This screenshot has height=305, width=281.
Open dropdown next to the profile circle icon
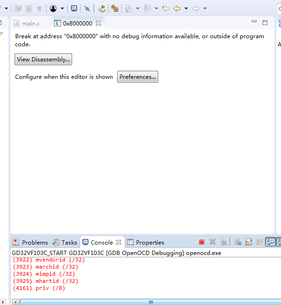62,8
